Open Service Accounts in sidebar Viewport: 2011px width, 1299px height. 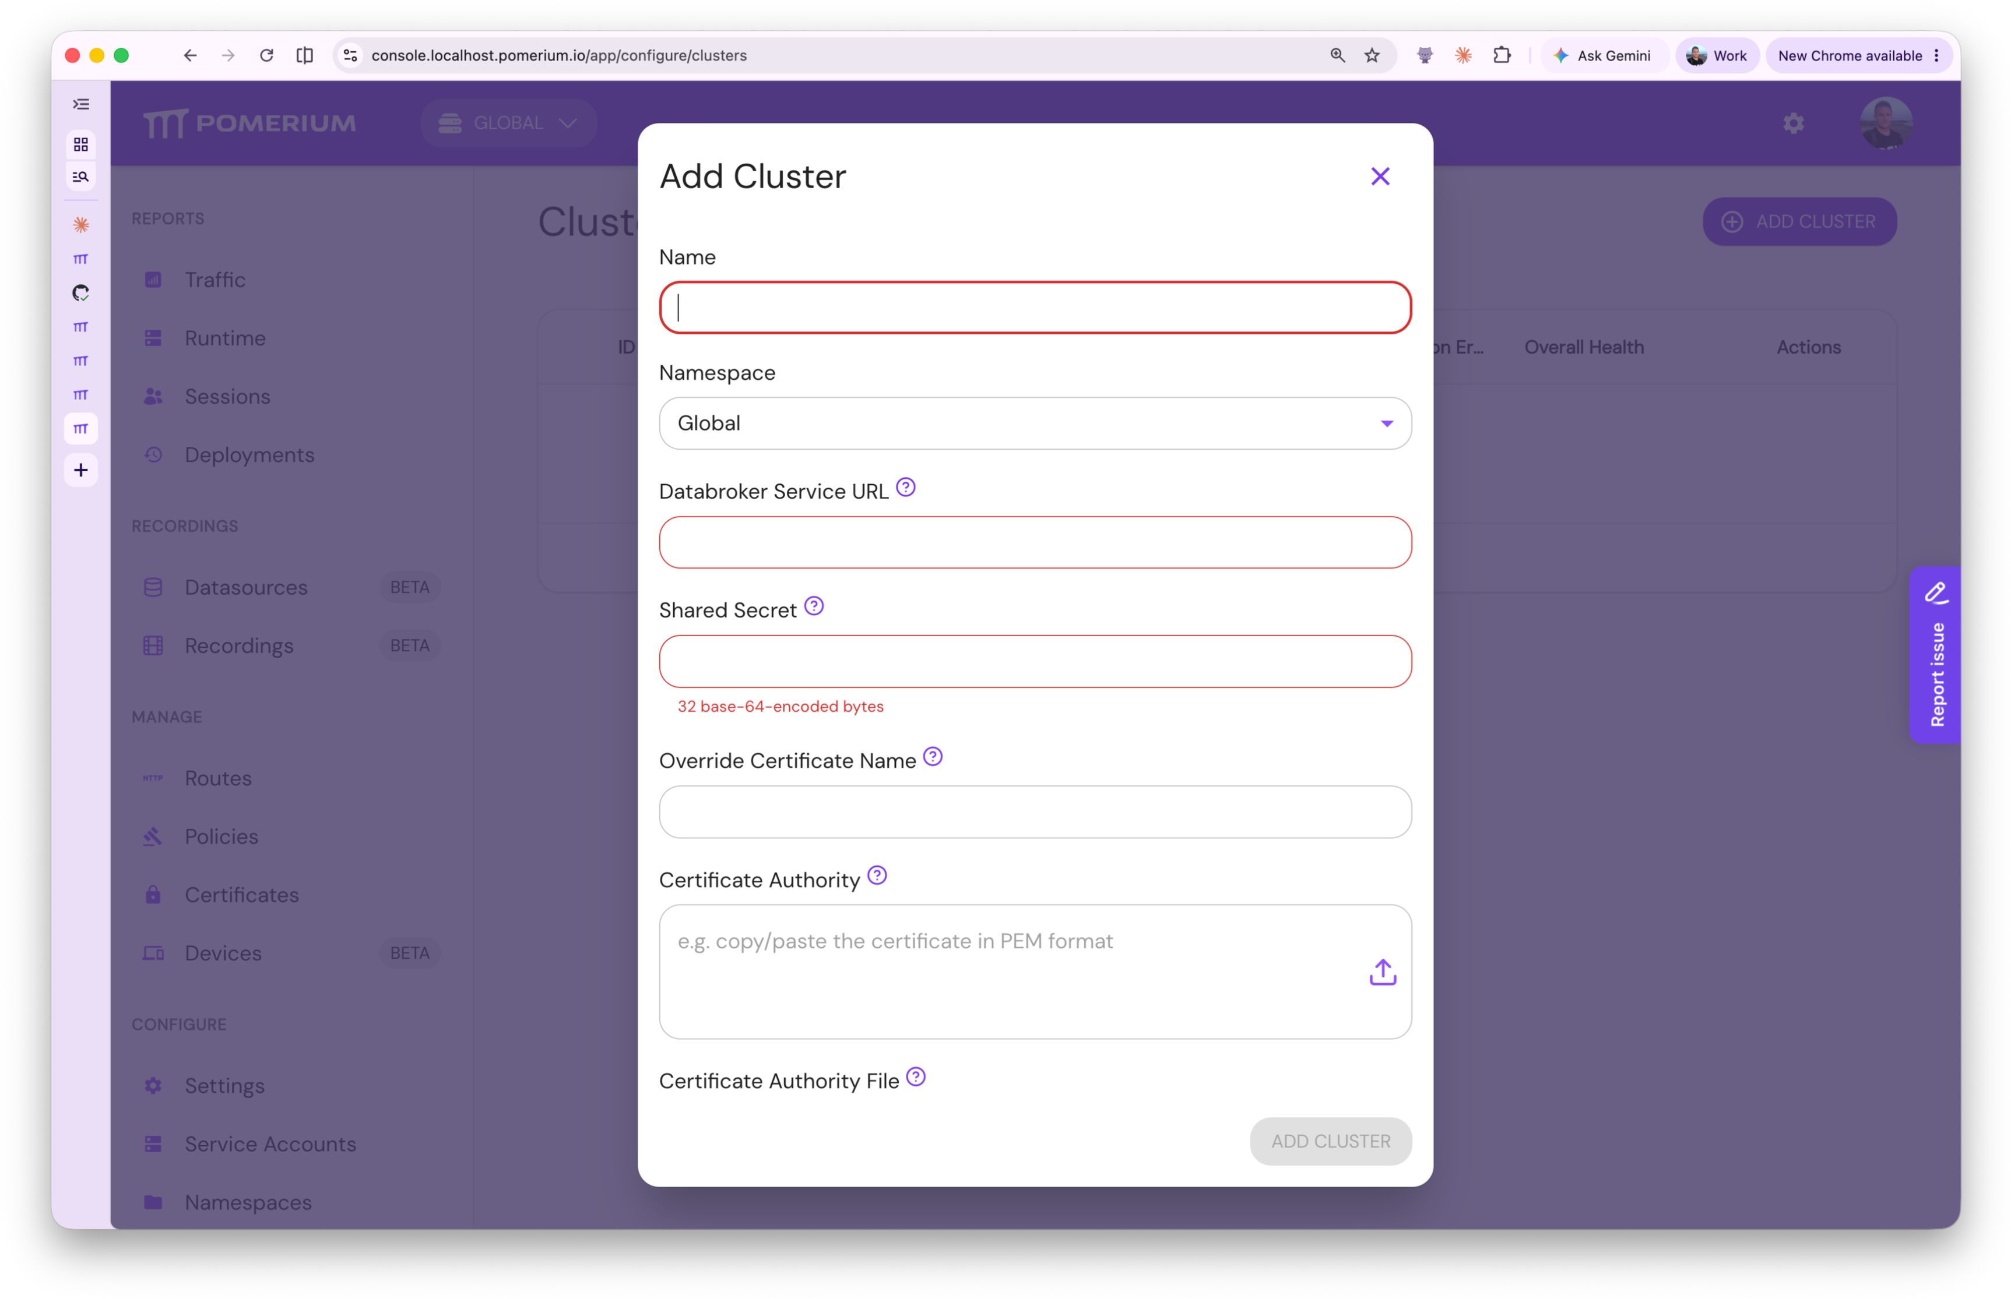coord(270,1144)
